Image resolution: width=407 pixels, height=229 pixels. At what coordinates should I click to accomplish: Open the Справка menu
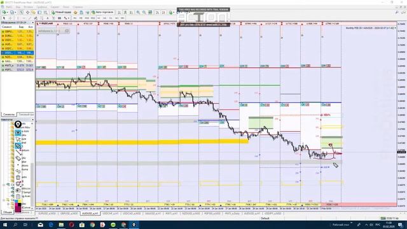pyautogui.click(x=78, y=7)
